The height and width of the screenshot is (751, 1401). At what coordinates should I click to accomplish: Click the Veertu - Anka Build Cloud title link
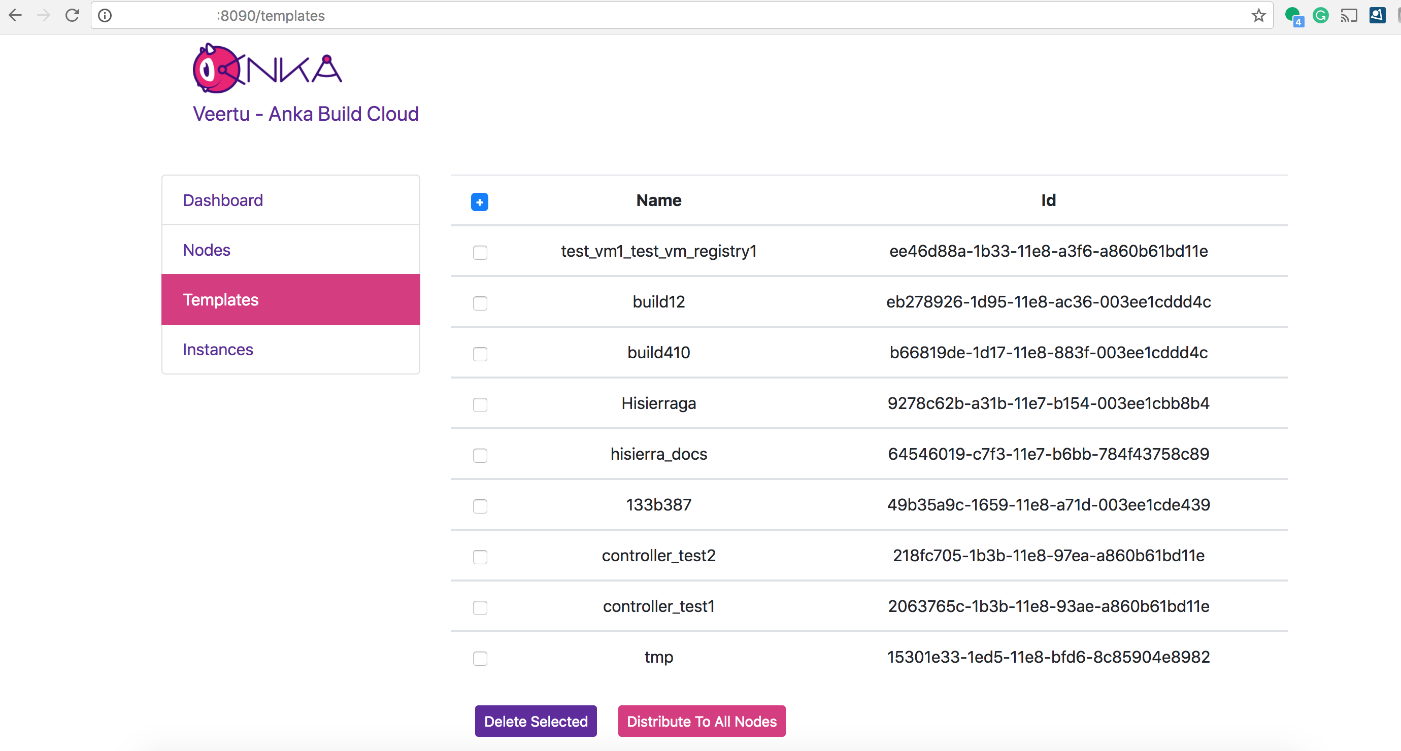click(306, 114)
